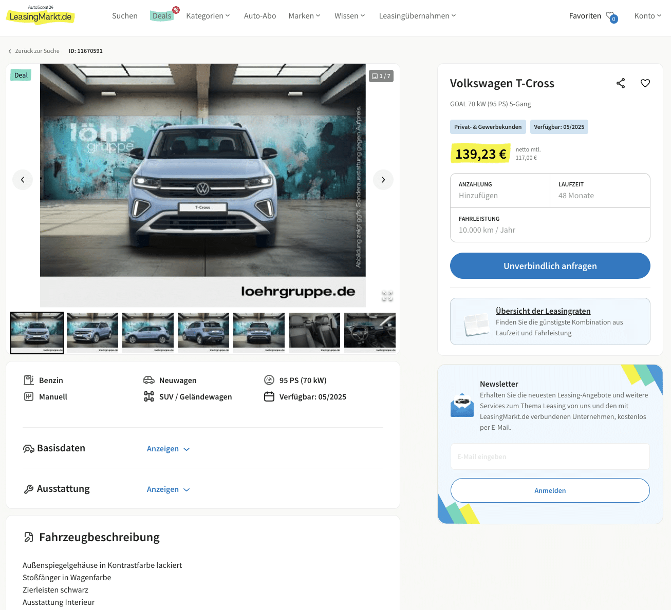Select the second car thumbnail
Viewport: 671px width, 610px height.
pos(92,333)
